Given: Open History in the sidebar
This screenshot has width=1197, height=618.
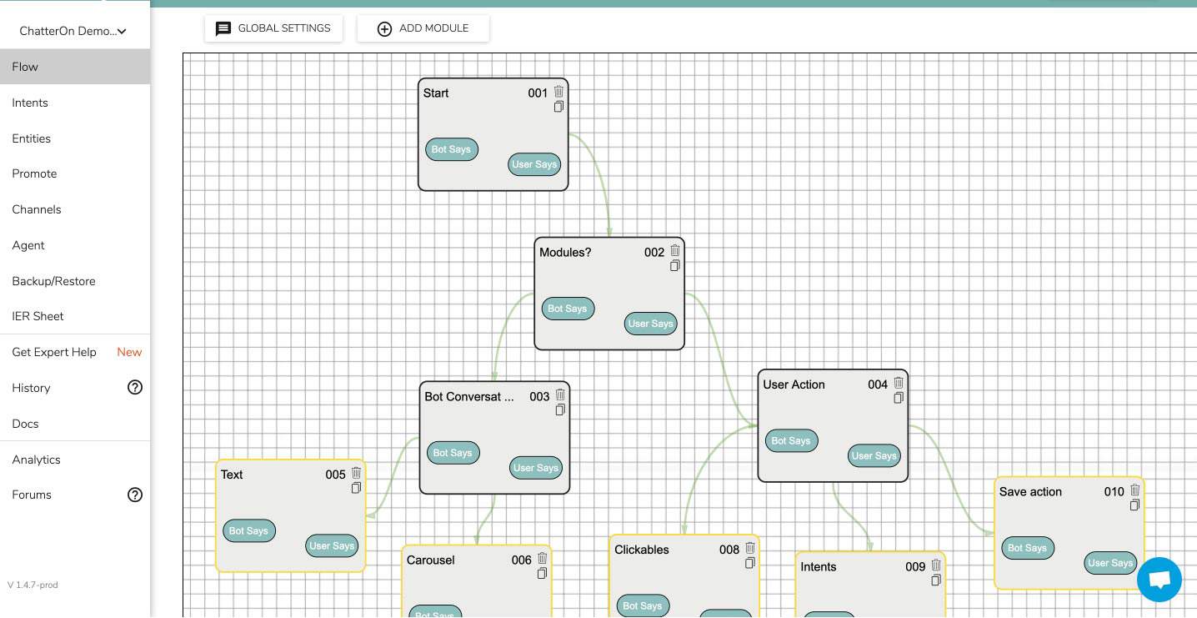Looking at the screenshot, I should (x=32, y=388).
